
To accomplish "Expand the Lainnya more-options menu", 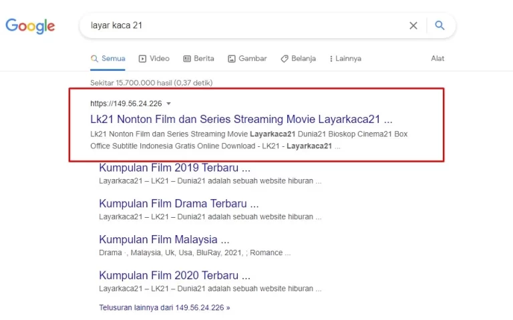I will [345, 59].
